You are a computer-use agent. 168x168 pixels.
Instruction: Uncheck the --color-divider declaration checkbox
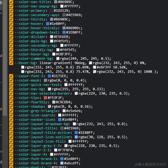[x=11, y=37]
